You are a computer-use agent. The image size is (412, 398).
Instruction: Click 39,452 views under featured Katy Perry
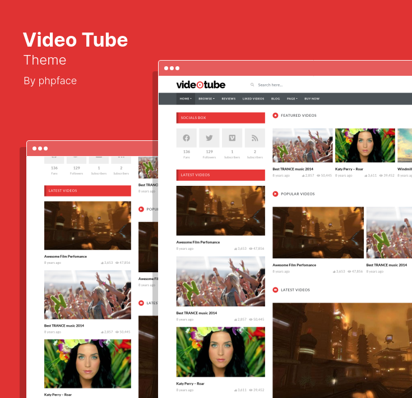coord(387,176)
